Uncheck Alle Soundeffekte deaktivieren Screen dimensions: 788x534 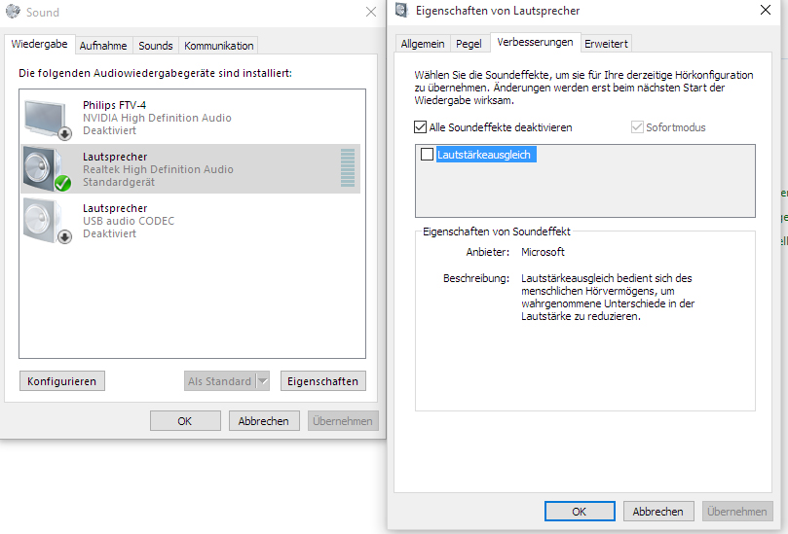tap(421, 127)
